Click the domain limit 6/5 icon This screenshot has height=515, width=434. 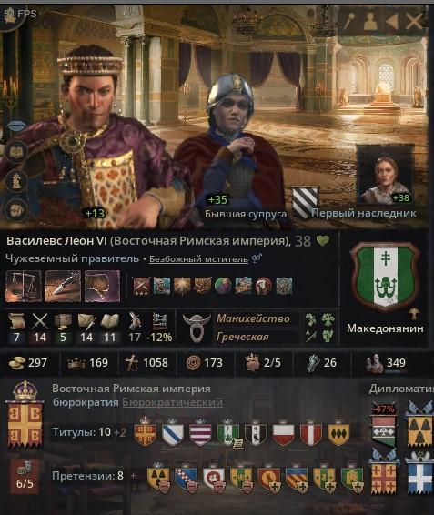tap(25, 476)
